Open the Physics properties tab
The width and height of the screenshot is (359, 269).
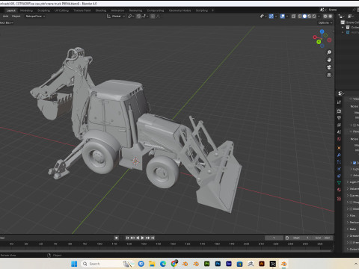pyautogui.click(x=339, y=169)
